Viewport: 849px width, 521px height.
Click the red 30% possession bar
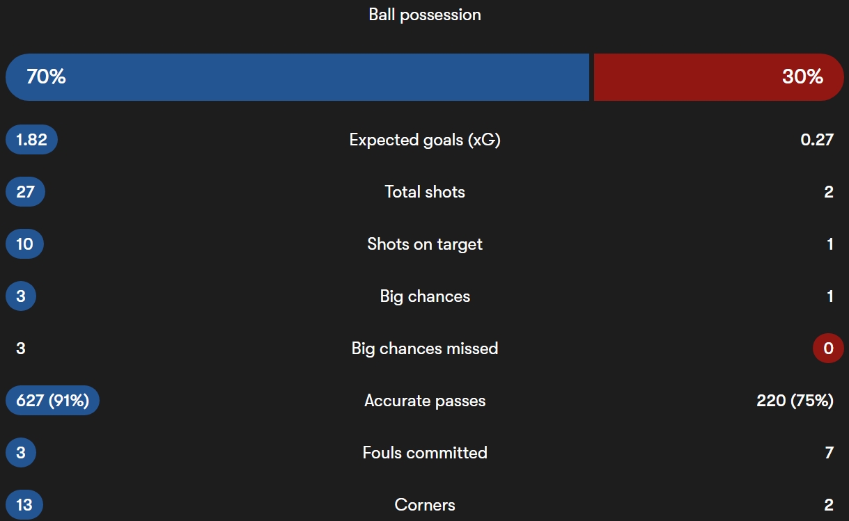coord(719,77)
